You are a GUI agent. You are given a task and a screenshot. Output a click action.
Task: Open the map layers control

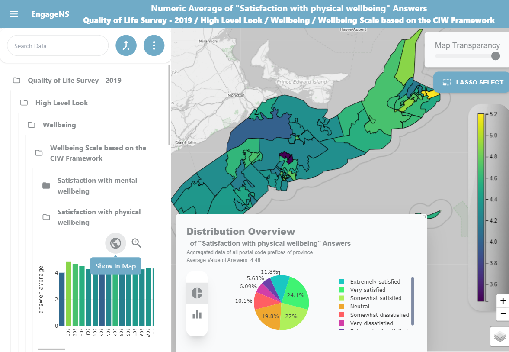tap(500, 336)
